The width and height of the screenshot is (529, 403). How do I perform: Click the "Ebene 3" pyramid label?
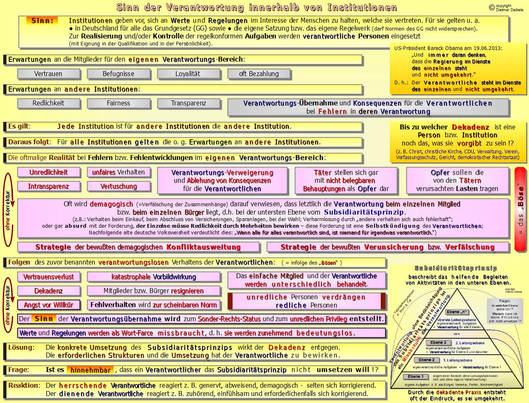[x=438, y=343]
